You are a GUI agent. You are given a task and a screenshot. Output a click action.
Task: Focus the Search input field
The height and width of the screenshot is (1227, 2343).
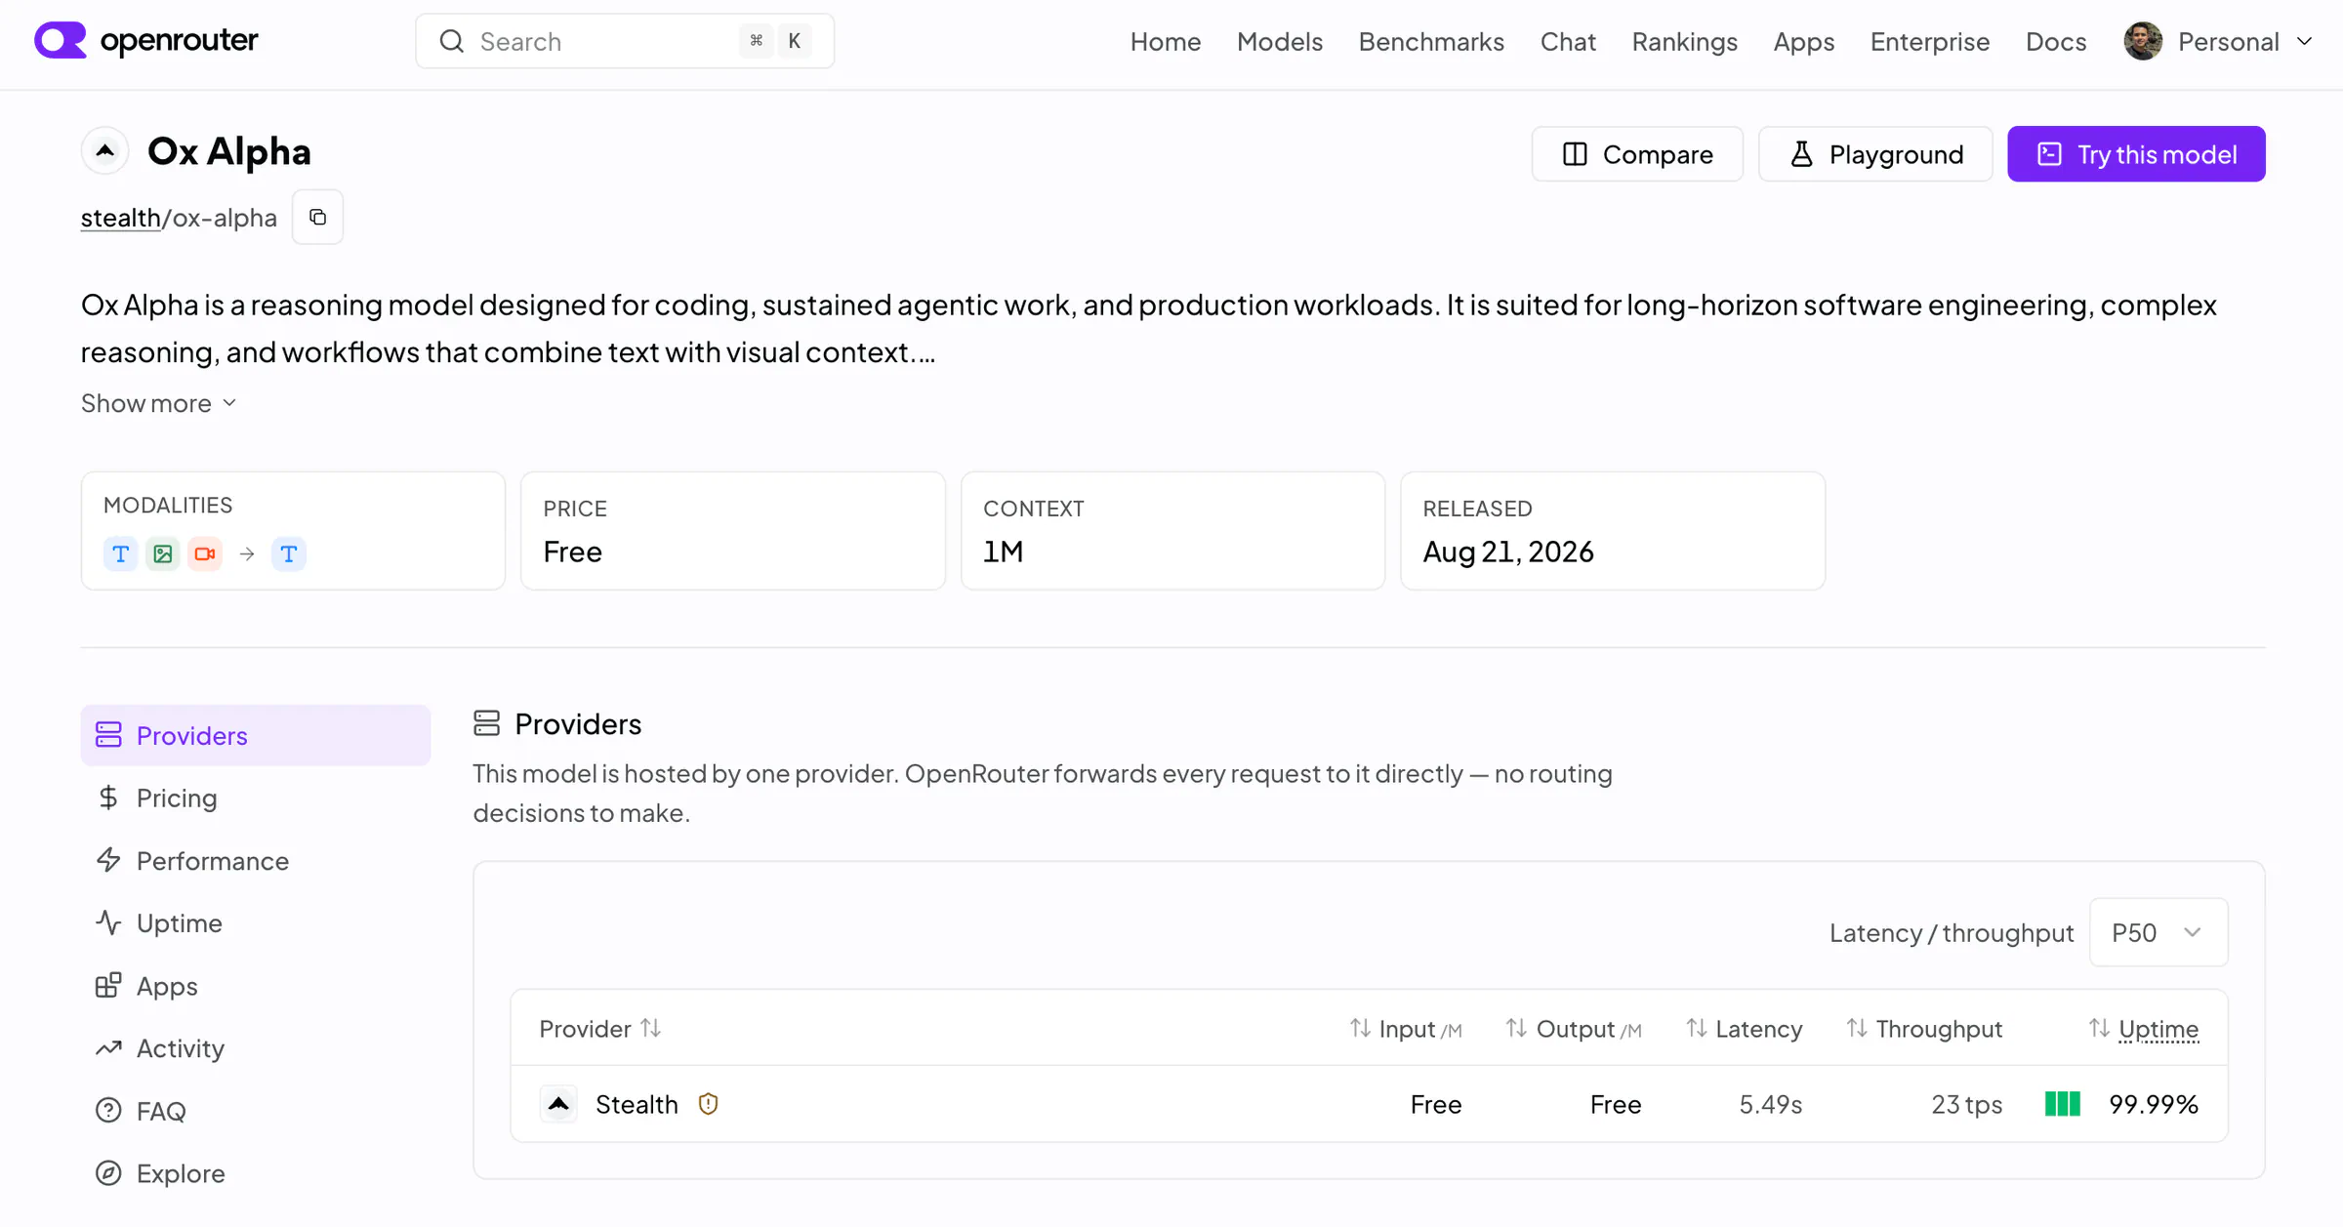click(625, 41)
